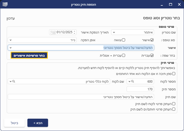Click the הבא button to continue
The height and width of the screenshot is (131, 184).
pyautogui.click(x=38, y=123)
